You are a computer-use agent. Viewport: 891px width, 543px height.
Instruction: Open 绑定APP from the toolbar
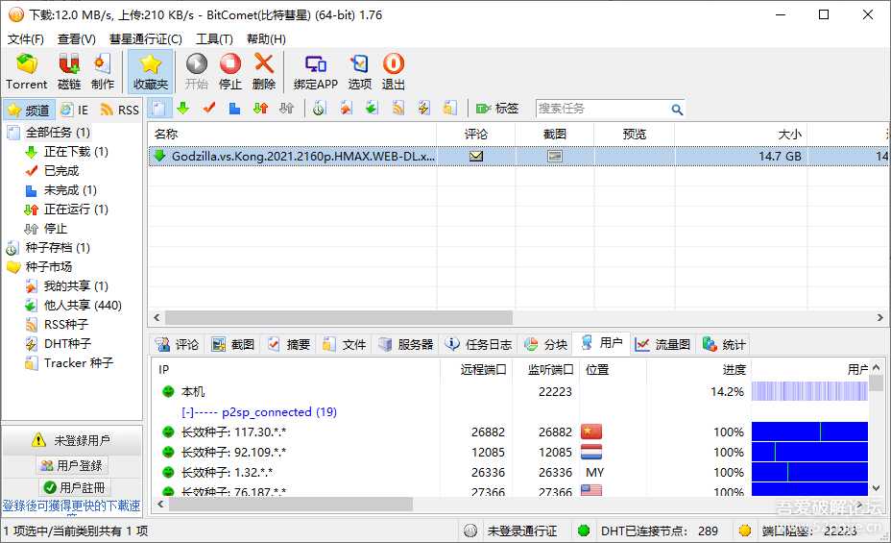tap(316, 71)
